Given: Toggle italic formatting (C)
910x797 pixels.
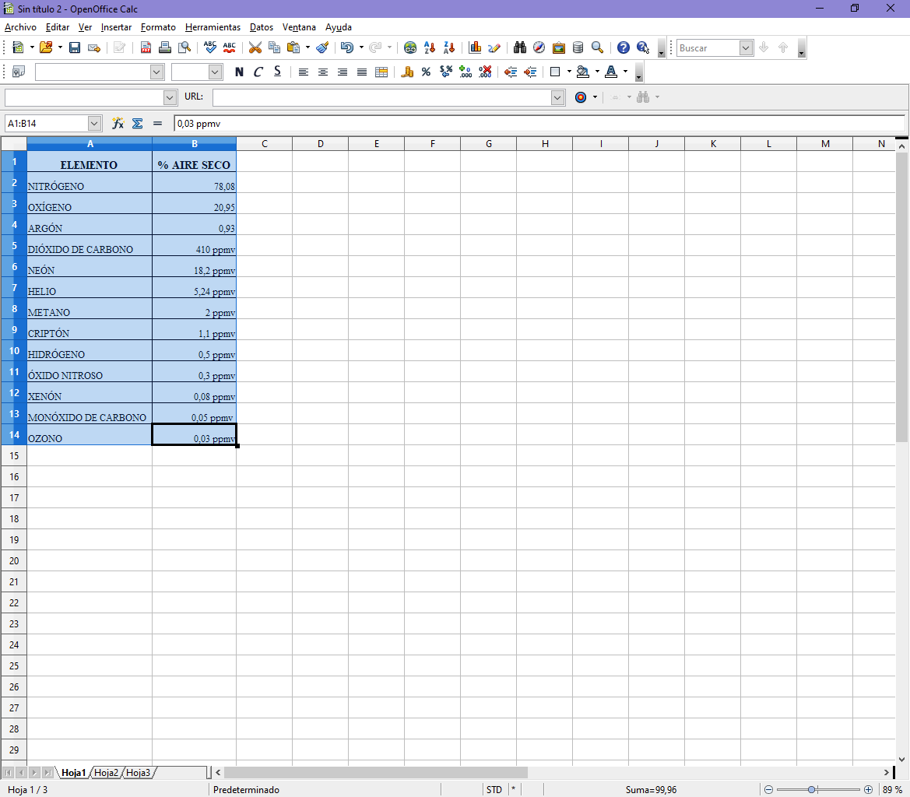Looking at the screenshot, I should point(258,72).
